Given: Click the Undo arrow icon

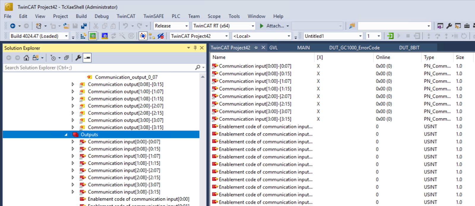Looking at the screenshot, I should [x=126, y=26].
